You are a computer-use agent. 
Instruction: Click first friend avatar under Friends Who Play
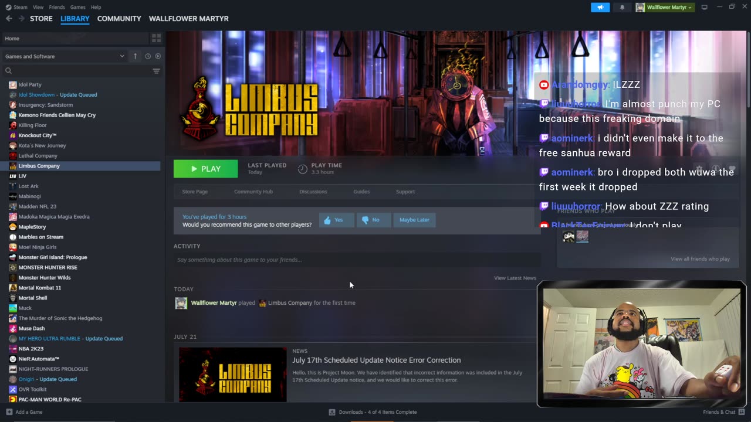[x=569, y=236]
